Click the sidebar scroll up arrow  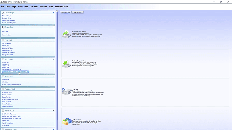(x=57, y=11)
